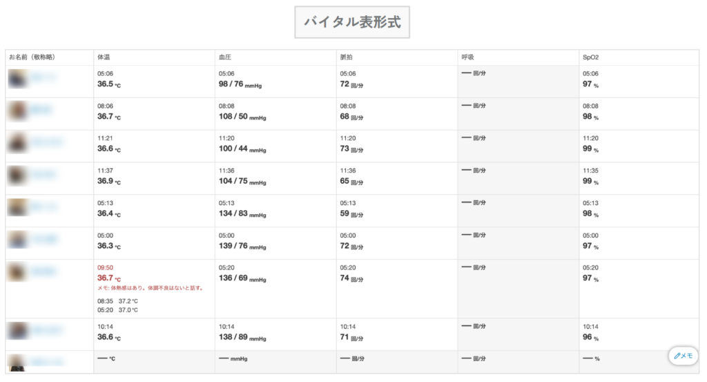Click the 体温 column header

click(x=104, y=57)
